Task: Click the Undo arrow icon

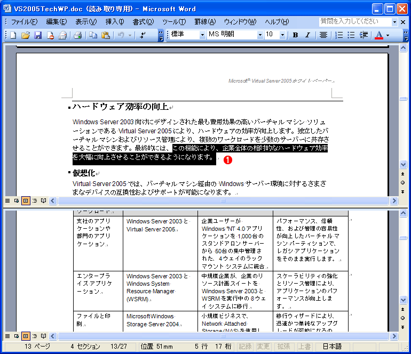Action: pos(121,35)
